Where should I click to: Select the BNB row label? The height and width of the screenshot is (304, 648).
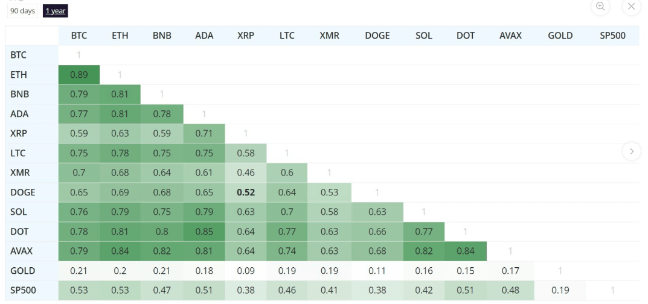point(32,95)
